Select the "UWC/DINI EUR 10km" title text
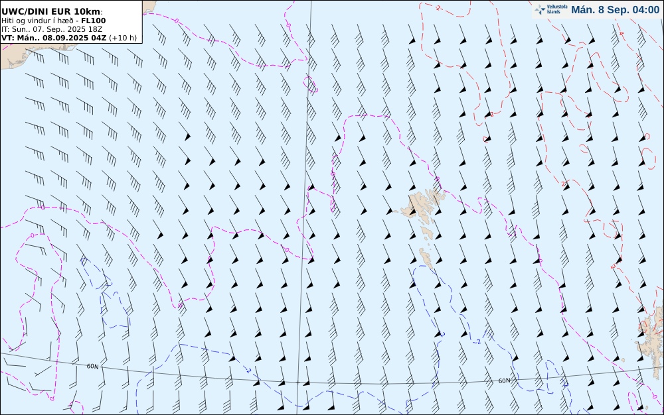The width and height of the screenshot is (664, 415). click(51, 12)
